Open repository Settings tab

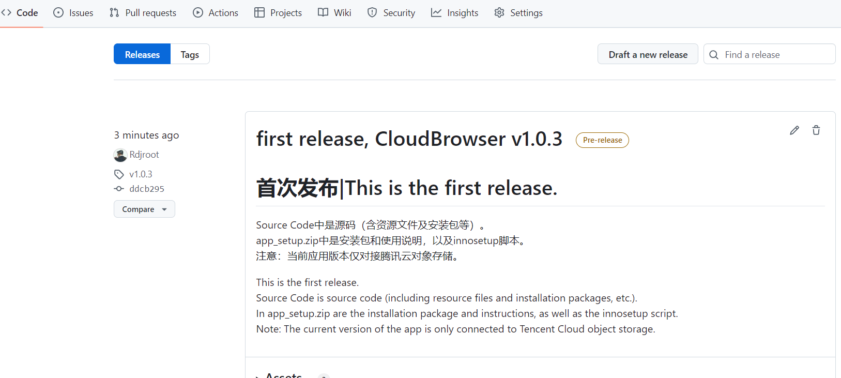518,13
